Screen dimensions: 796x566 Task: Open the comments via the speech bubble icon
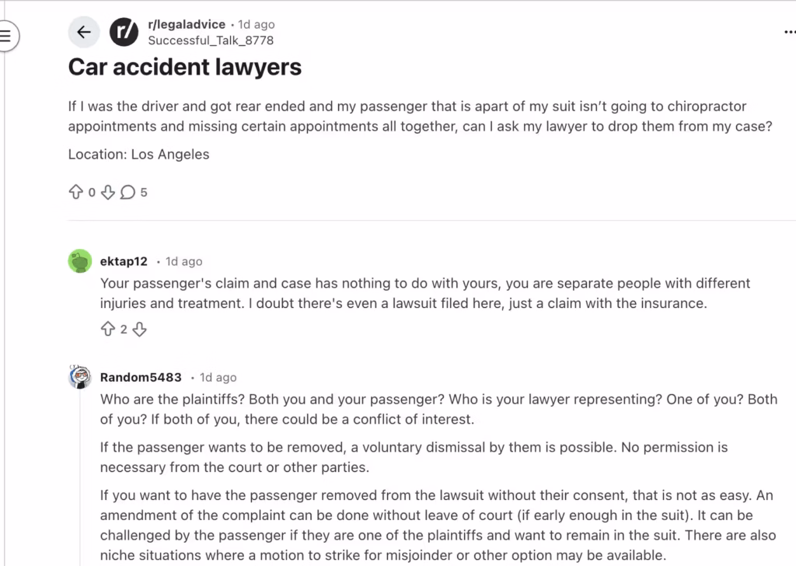coord(127,192)
